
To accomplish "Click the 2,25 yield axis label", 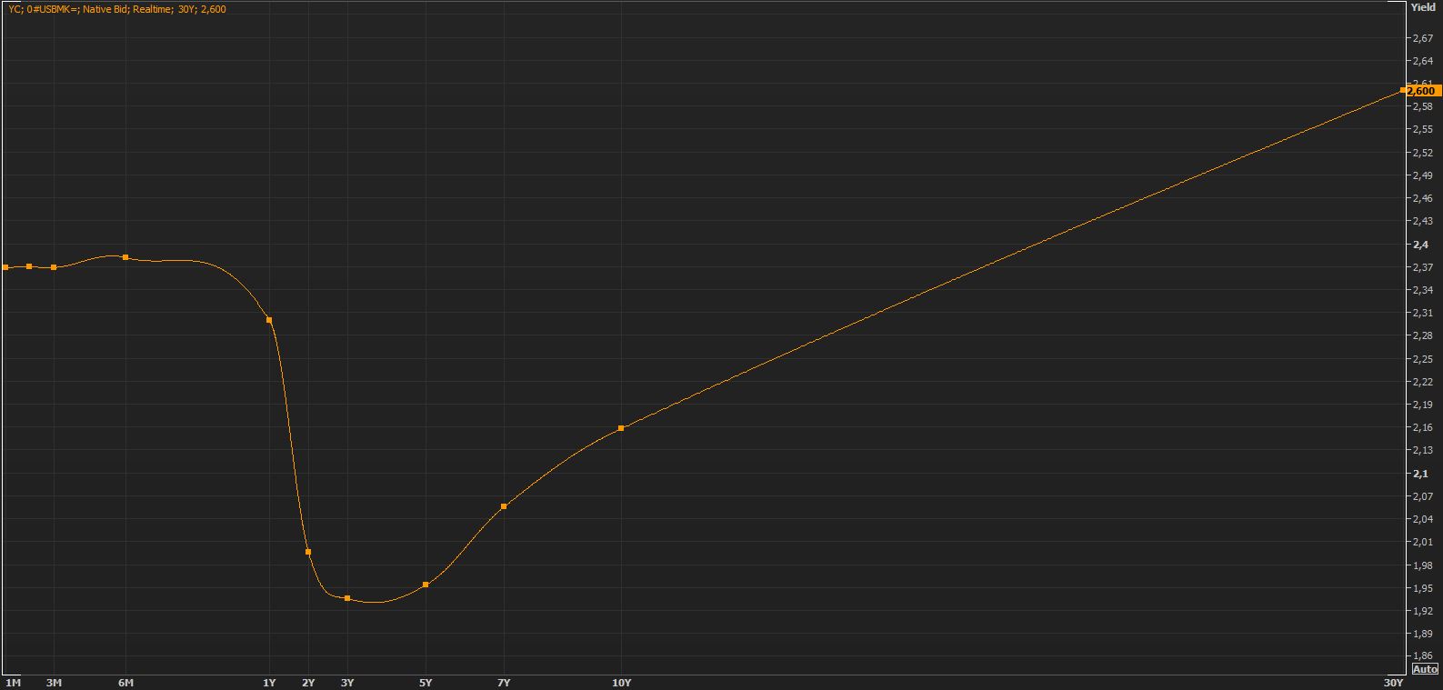I will click(1422, 359).
